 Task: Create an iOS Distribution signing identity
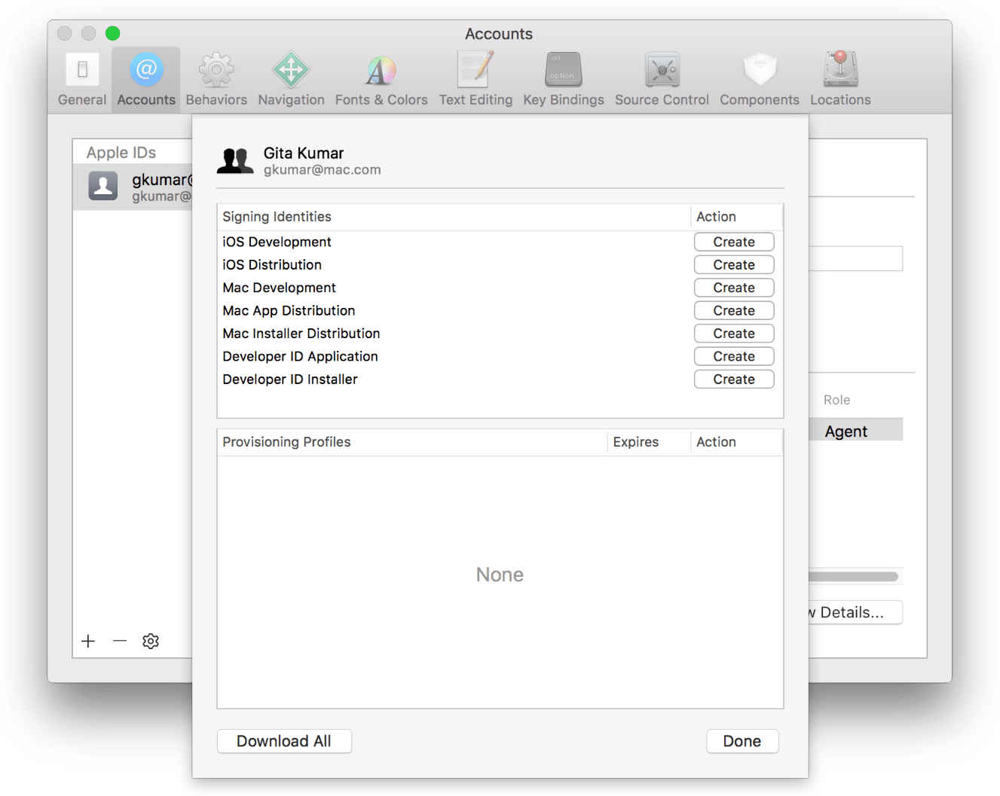[x=733, y=264]
